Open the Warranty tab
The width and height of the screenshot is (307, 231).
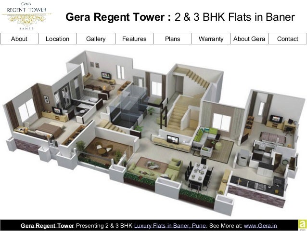[211, 39]
